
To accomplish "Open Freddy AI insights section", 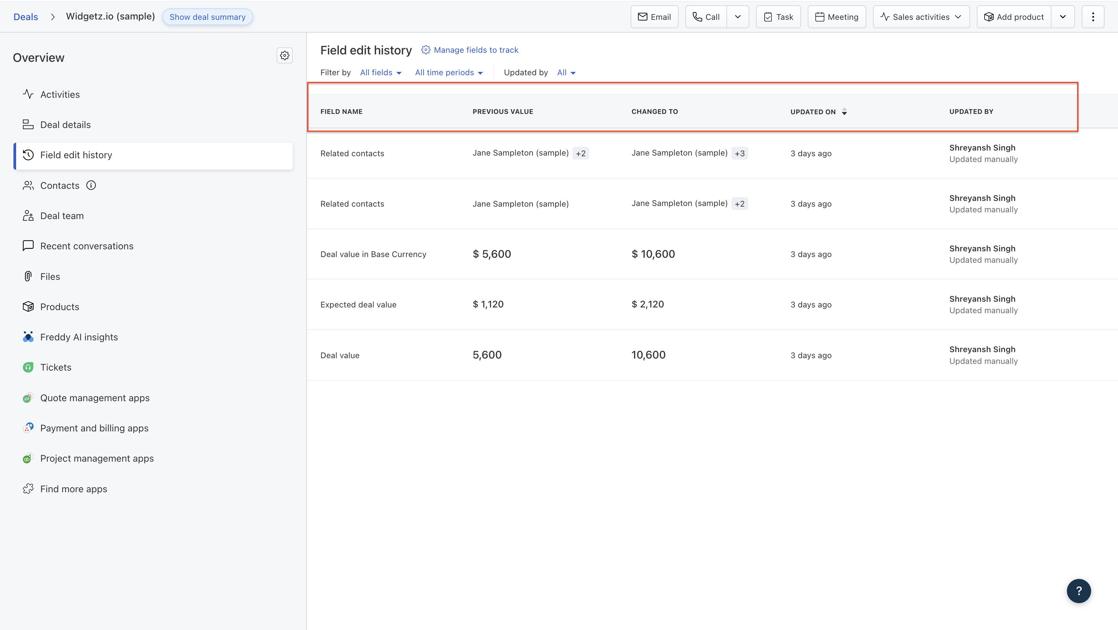I will coord(79,337).
